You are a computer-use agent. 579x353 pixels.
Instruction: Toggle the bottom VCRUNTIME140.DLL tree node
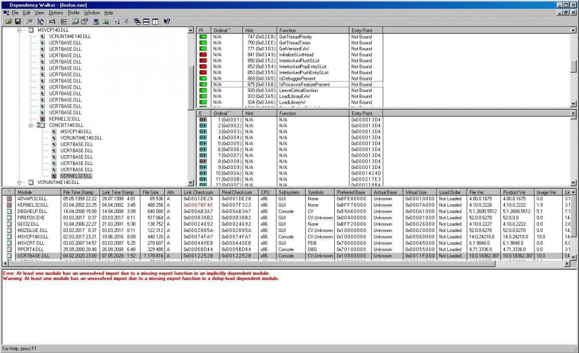tap(20, 182)
